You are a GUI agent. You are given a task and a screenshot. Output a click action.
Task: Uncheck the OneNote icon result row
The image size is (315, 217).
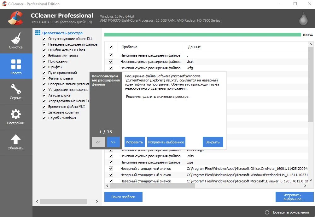(111, 169)
